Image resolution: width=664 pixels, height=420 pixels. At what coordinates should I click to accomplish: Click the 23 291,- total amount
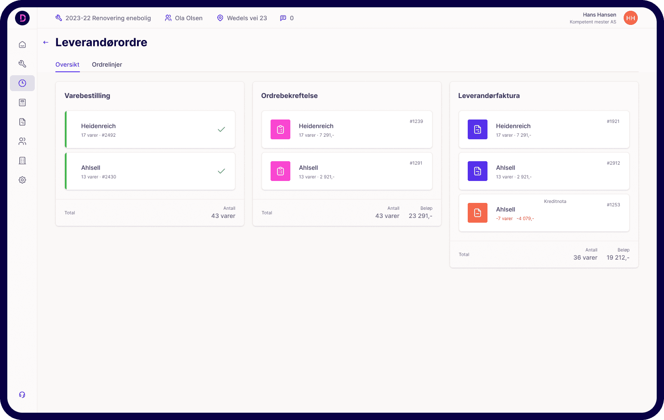tap(420, 216)
